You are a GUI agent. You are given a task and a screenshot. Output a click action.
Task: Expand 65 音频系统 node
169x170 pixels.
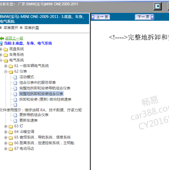tap(6, 137)
